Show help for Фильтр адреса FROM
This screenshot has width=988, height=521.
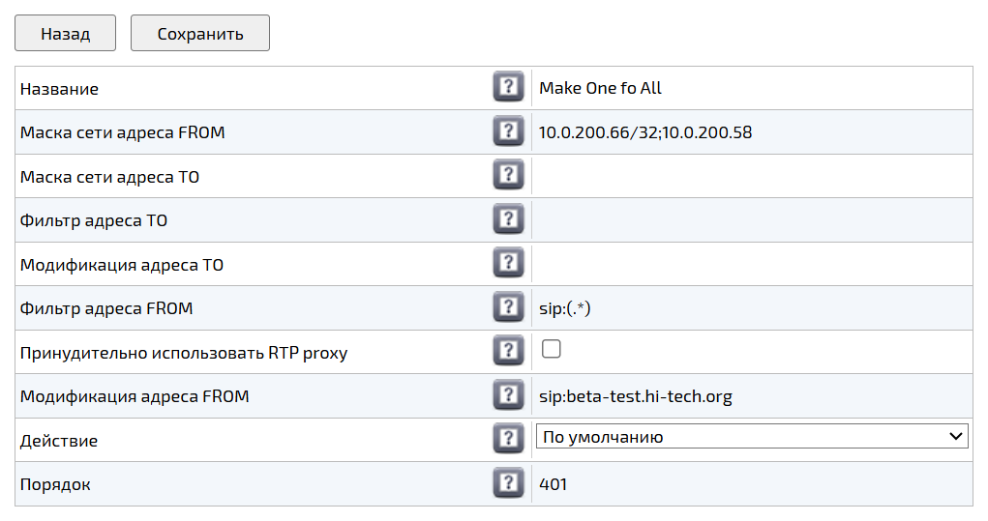pyautogui.click(x=508, y=307)
